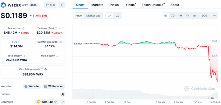The image size is (221, 105).
Task: Set chart range to All
Action: [x=195, y=16]
